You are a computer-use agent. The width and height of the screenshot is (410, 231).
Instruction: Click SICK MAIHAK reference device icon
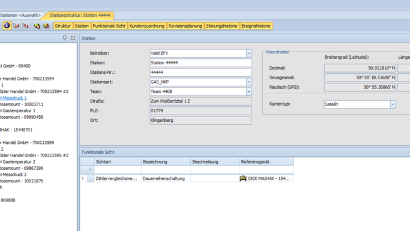[x=243, y=178]
